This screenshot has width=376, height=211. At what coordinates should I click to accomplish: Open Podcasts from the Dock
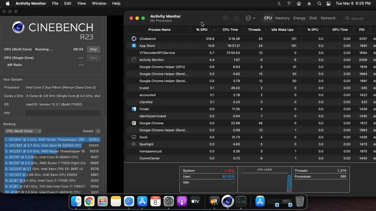point(182,201)
